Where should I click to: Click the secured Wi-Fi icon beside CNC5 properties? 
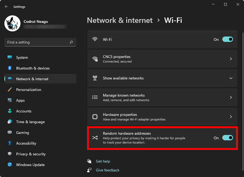pyautogui.click(x=95, y=59)
